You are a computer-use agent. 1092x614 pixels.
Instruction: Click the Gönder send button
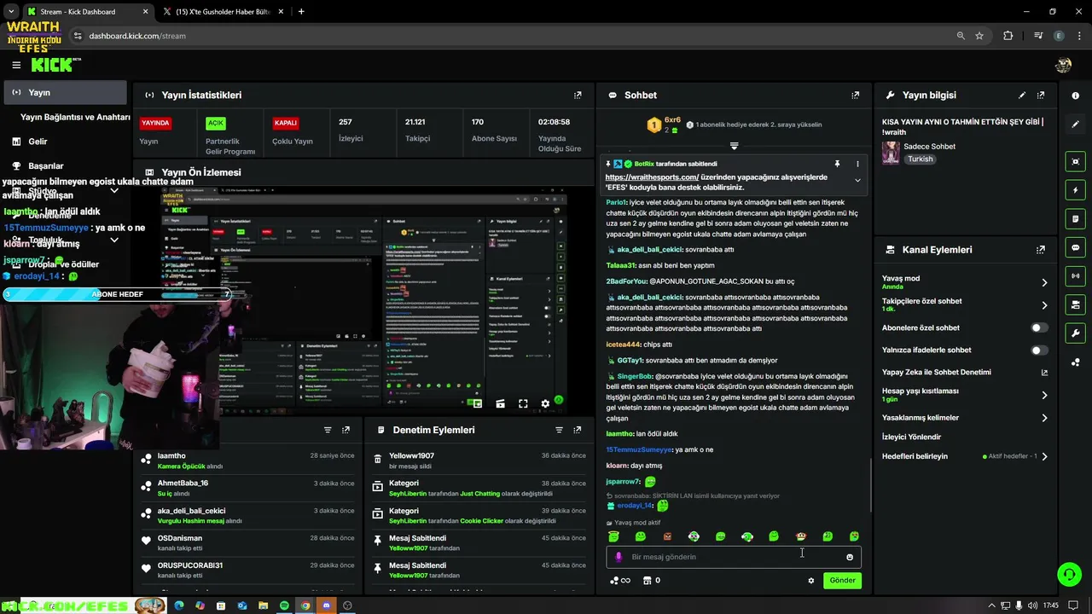click(x=842, y=580)
